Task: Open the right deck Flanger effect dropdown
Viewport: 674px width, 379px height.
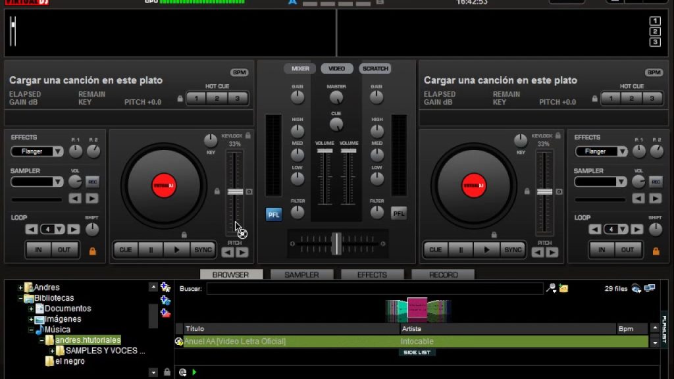Action: coord(621,151)
